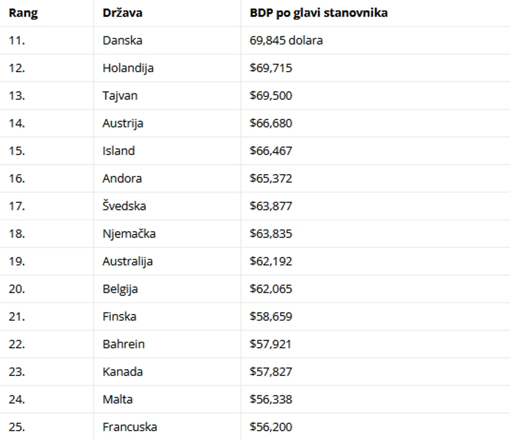The image size is (510, 440).
Task: Click the Belgija table cell
Action: coord(120,289)
